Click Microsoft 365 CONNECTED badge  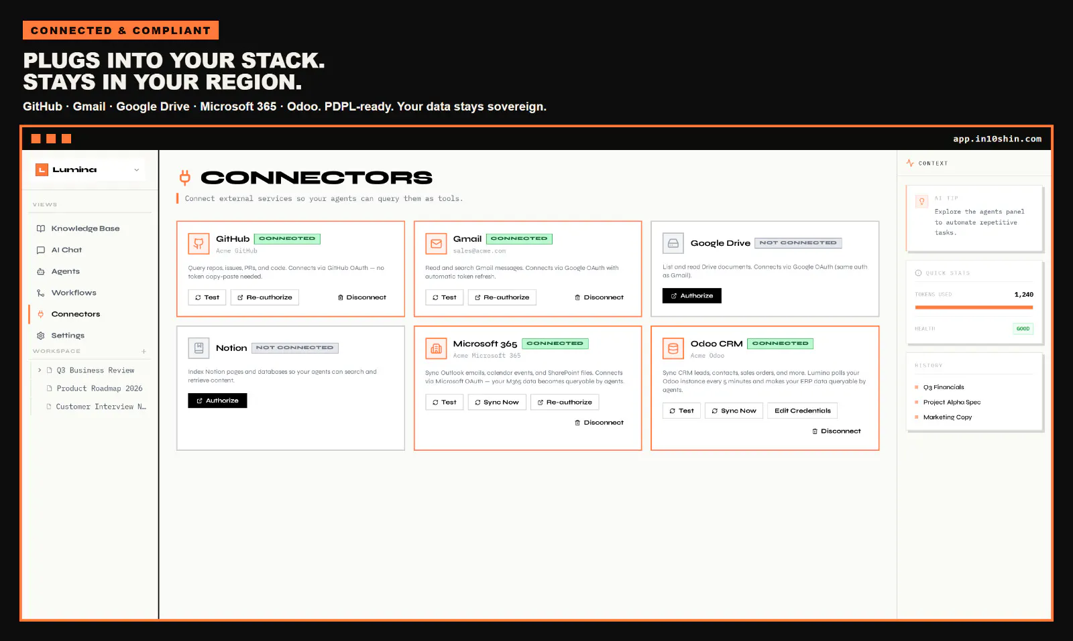point(555,344)
